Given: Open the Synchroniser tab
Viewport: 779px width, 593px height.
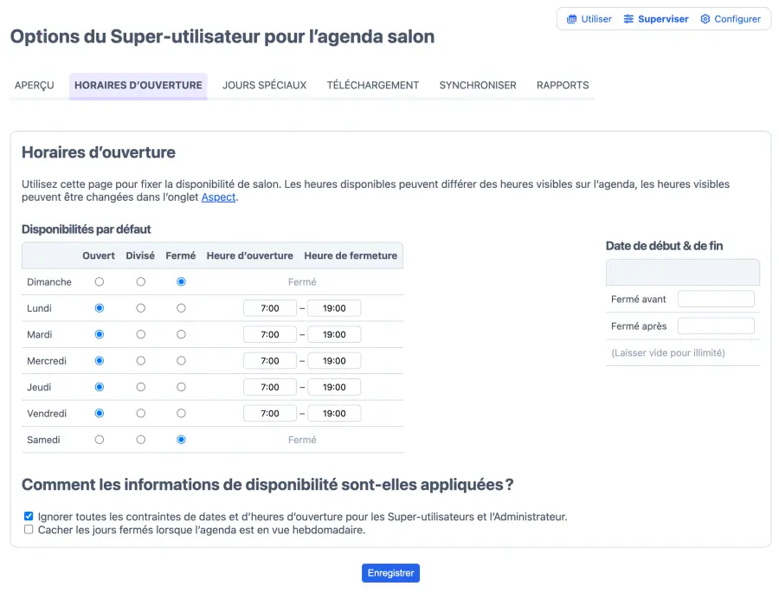Looking at the screenshot, I should tap(478, 86).
